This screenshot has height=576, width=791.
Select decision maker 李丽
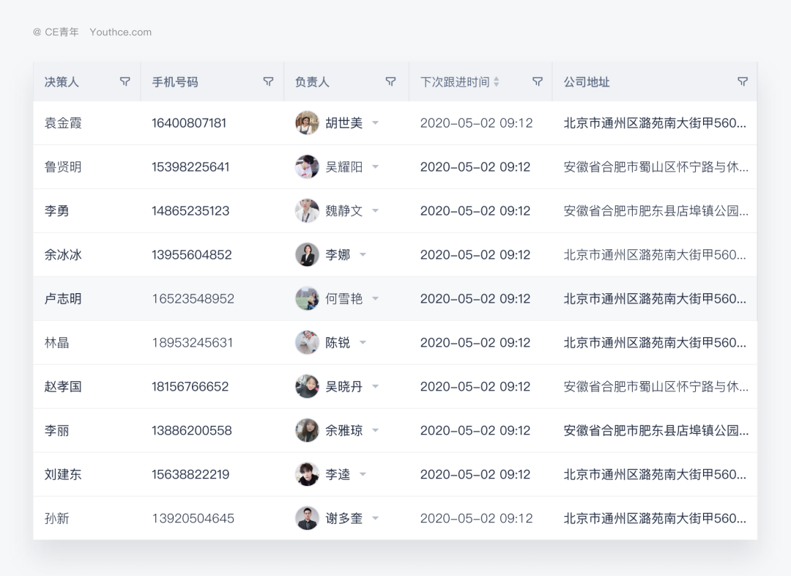(x=56, y=430)
